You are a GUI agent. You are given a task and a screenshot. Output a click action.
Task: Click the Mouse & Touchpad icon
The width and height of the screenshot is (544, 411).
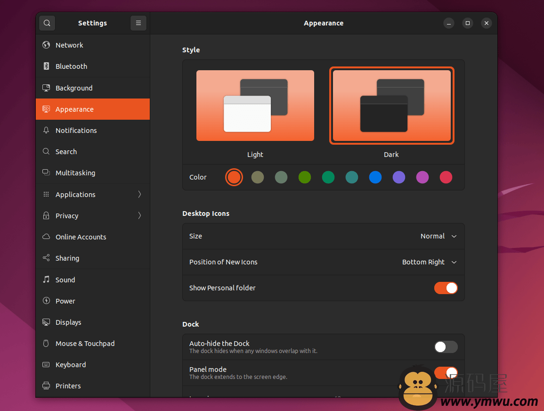pyautogui.click(x=46, y=343)
